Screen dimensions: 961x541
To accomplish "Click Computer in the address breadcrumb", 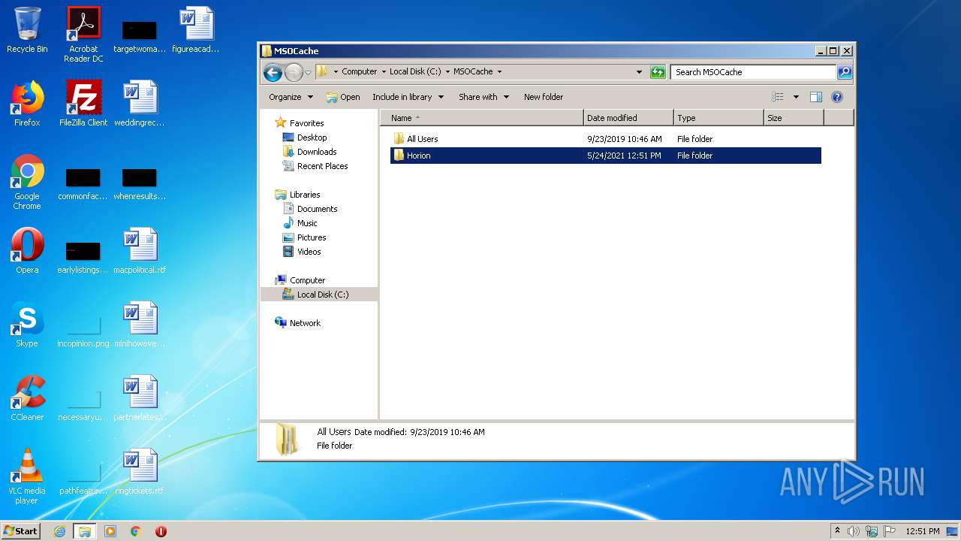I will [x=359, y=72].
